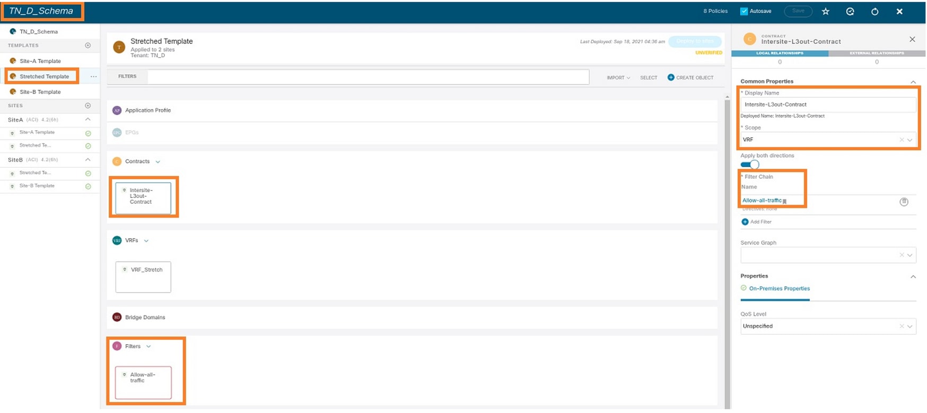This screenshot has height=413, width=927.
Task: Click the contract icon in properties header
Action: click(749, 39)
